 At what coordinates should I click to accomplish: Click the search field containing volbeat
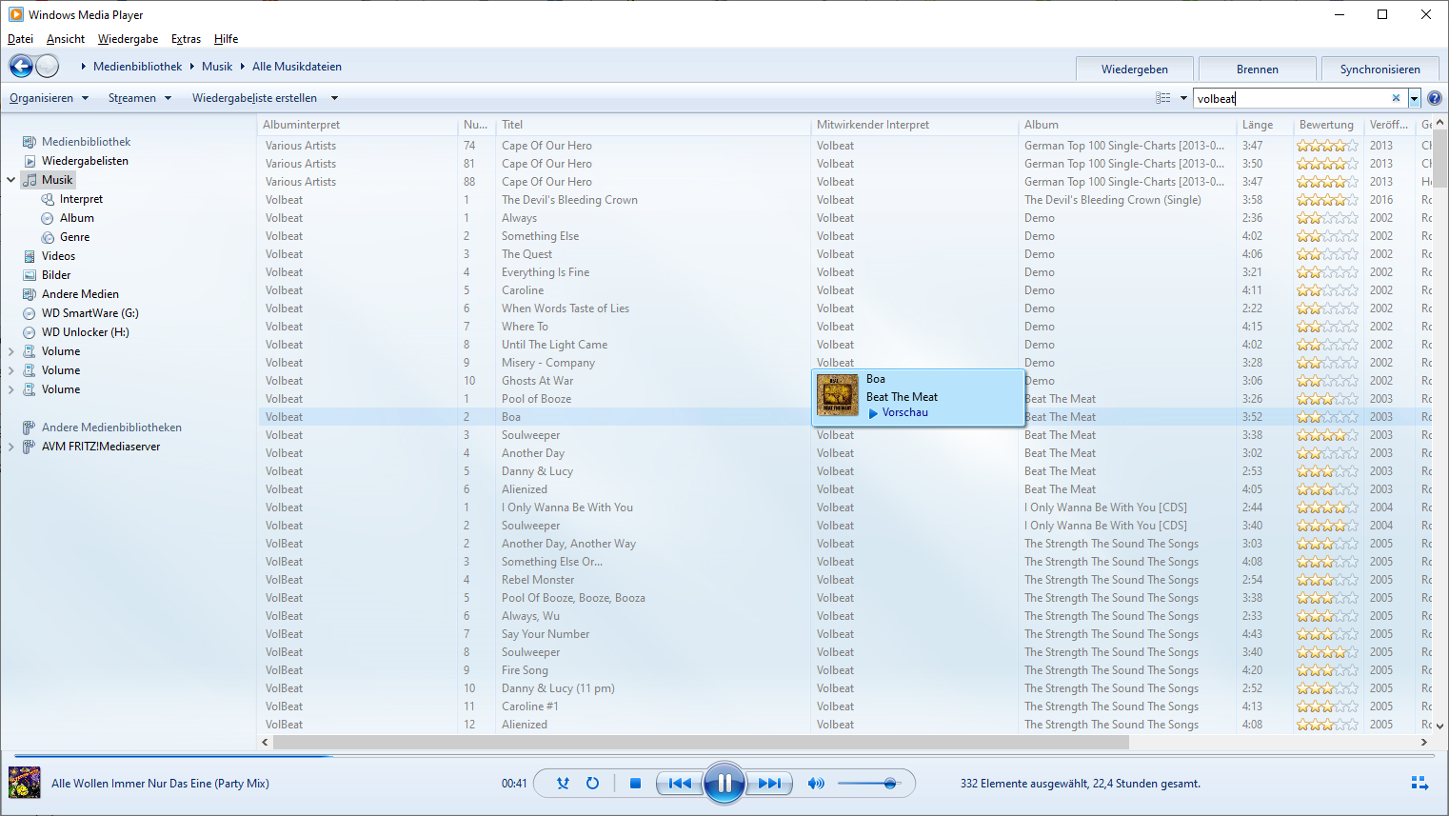coord(1291,98)
